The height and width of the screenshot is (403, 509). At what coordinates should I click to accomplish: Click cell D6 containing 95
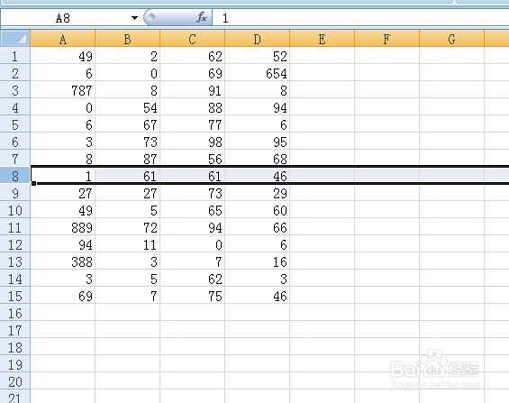pyautogui.click(x=257, y=142)
